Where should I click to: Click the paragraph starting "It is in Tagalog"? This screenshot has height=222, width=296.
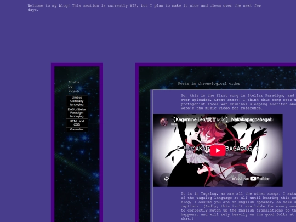[x=238, y=206]
